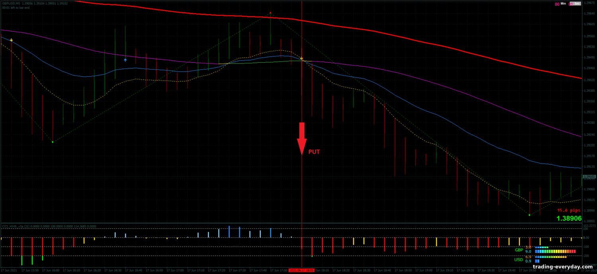
Task: Click the GBPUSD,M5 chart title text
Action: coord(11,3)
